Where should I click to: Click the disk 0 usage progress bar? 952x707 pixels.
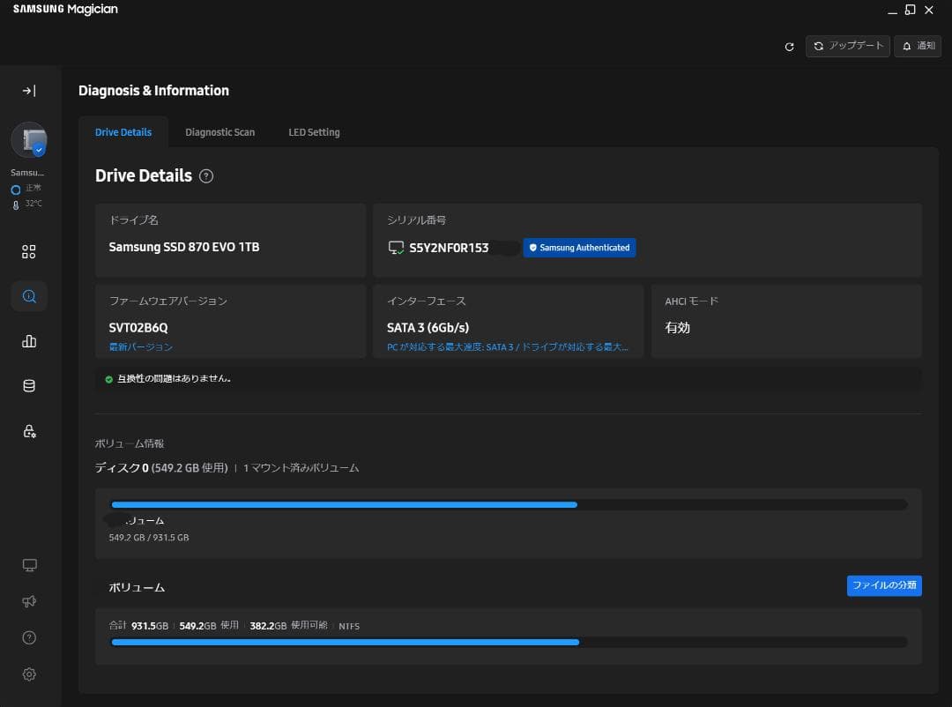coord(509,505)
